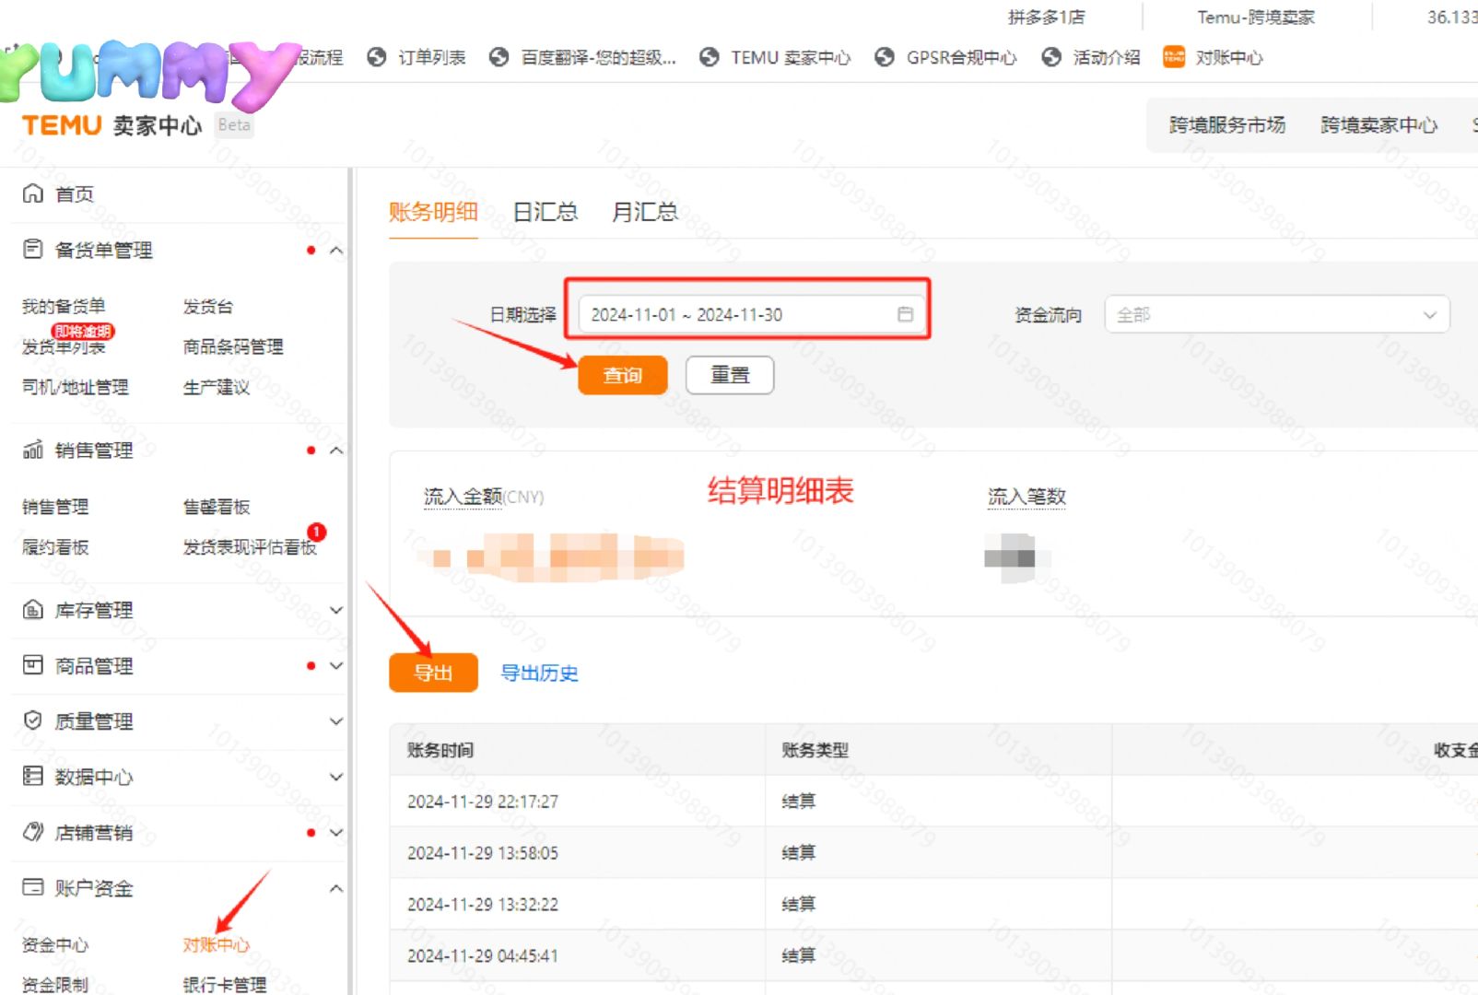Open 发货台 in the sidebar
This screenshot has height=995, width=1478.
click(207, 306)
